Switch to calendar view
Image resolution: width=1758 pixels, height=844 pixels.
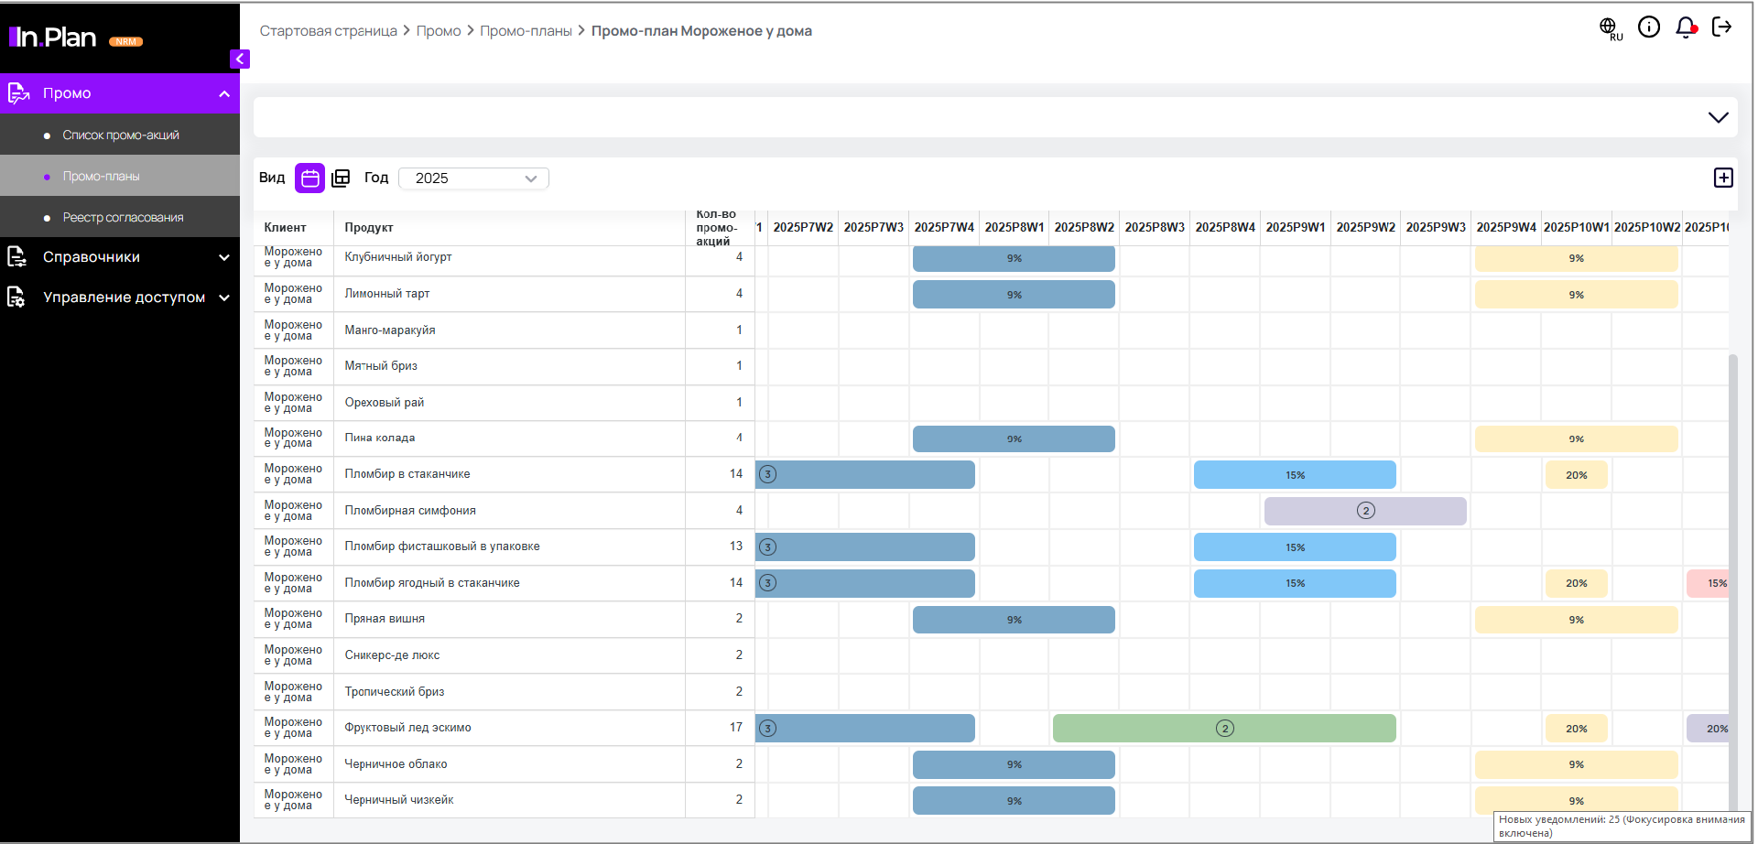pyautogui.click(x=310, y=178)
